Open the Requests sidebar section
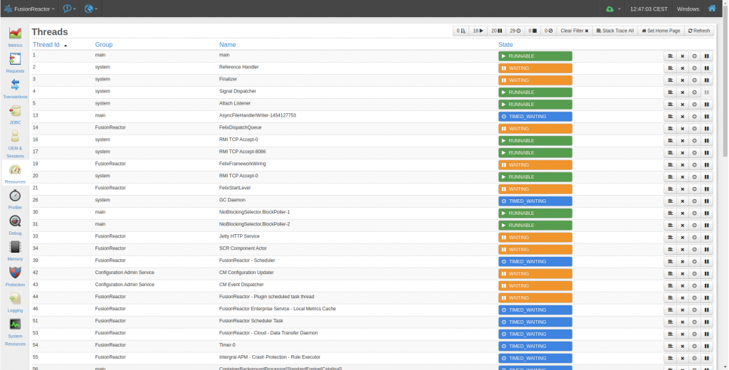 pyautogui.click(x=15, y=63)
